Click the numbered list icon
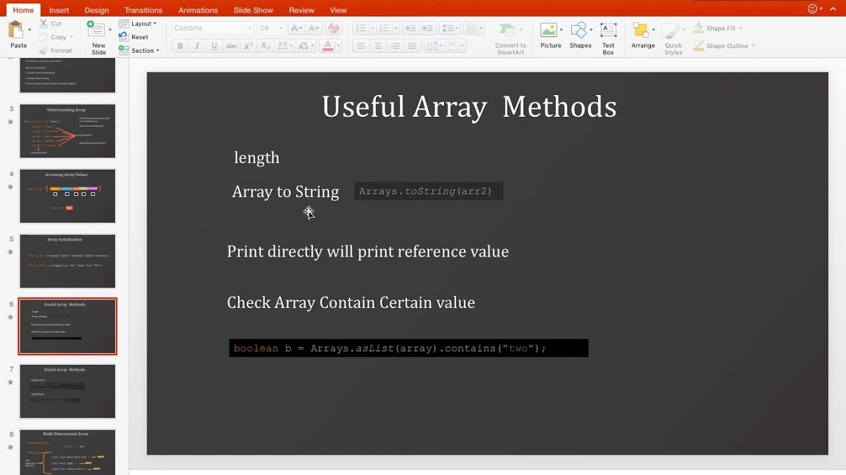 384,28
